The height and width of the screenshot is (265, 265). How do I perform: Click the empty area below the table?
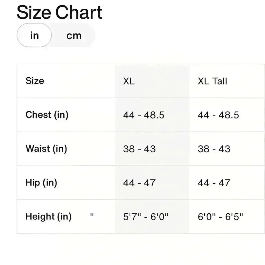(132, 249)
